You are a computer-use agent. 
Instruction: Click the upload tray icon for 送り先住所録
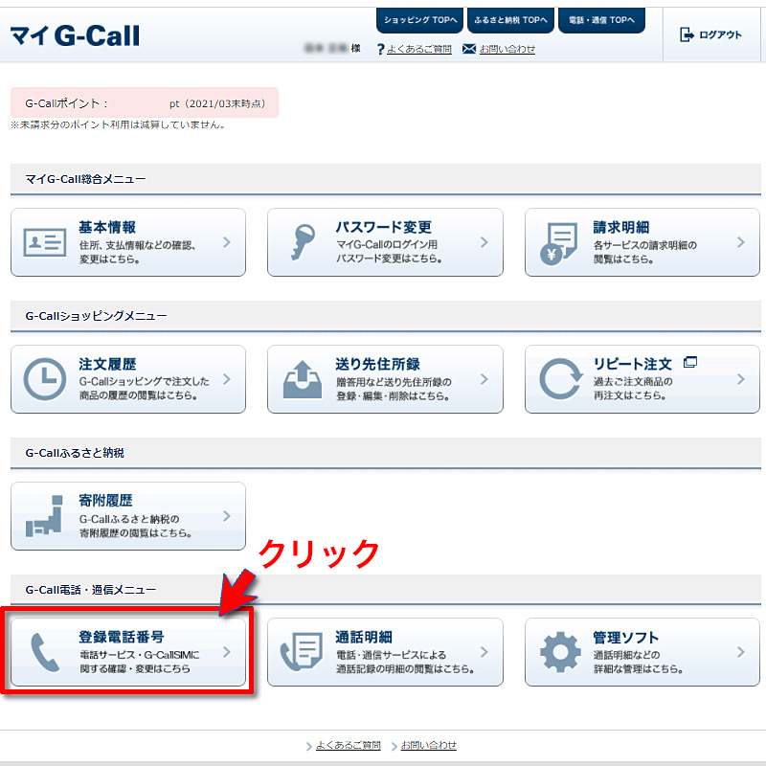click(x=303, y=379)
